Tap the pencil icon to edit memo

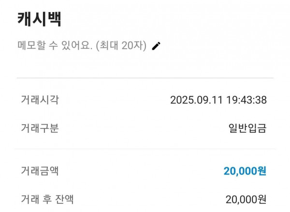[156, 46]
